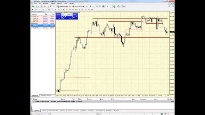The height and width of the screenshot is (115, 205).
Task: Select the trendline drawing tool
Action: [46, 10]
